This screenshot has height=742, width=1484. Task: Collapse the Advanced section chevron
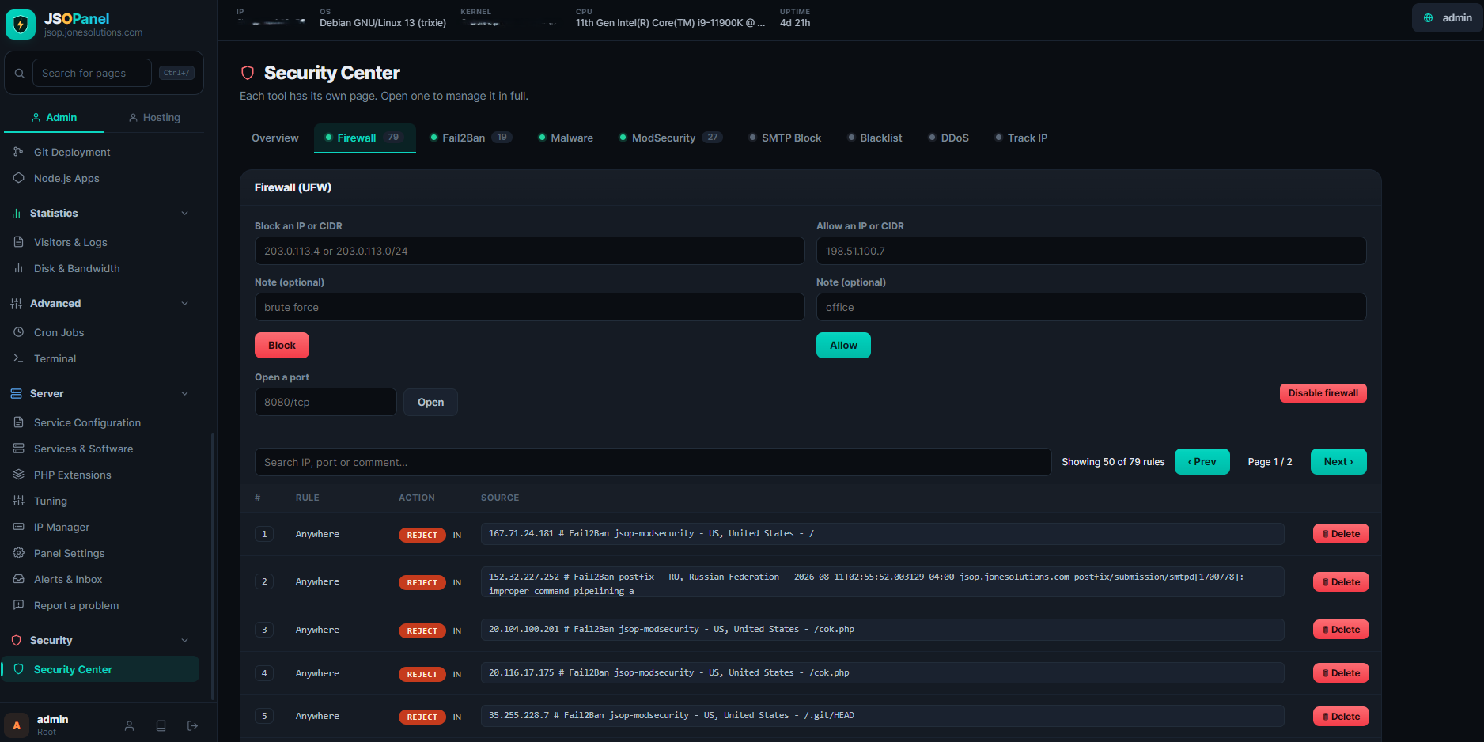point(184,303)
